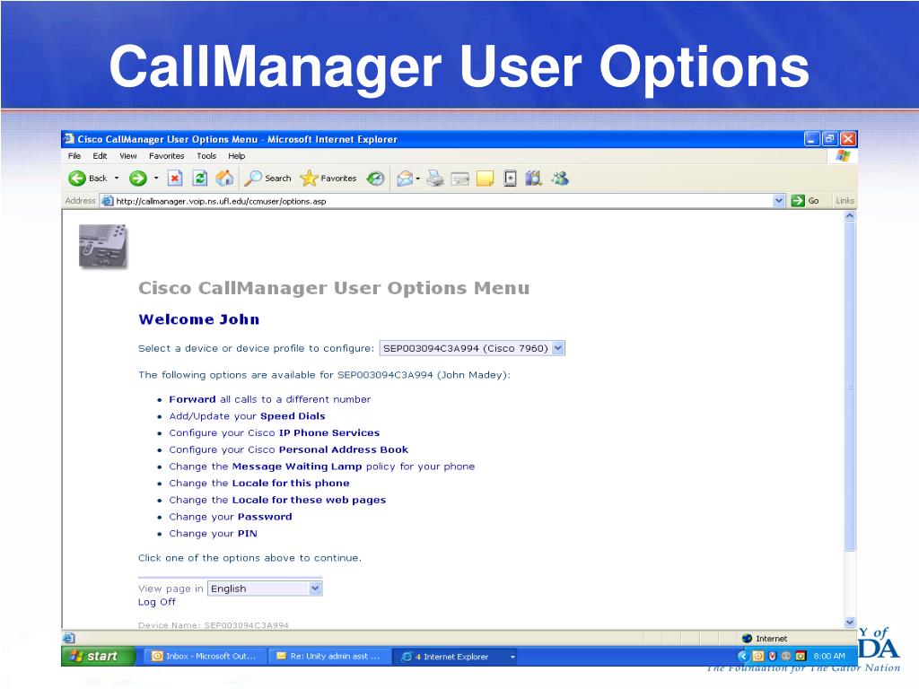The width and height of the screenshot is (919, 689).
Task: Click the Internet zone status indicator
Action: click(765, 639)
